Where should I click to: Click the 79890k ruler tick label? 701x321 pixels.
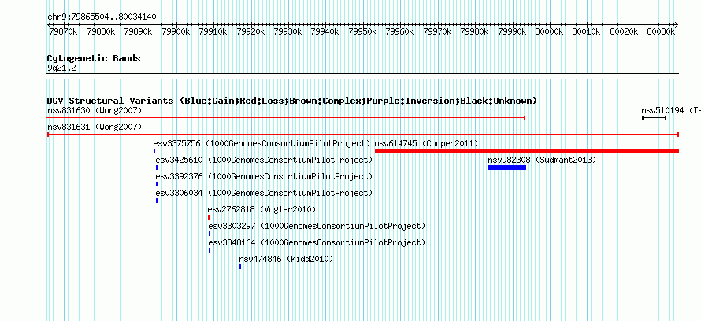click(139, 31)
